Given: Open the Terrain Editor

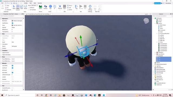Looking at the screenshot, I should coord(41,7).
